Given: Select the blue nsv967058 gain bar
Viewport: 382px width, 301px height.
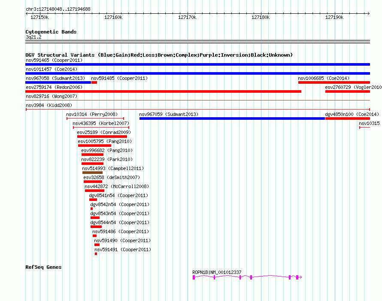Looking at the screenshot, I should pos(58,82).
